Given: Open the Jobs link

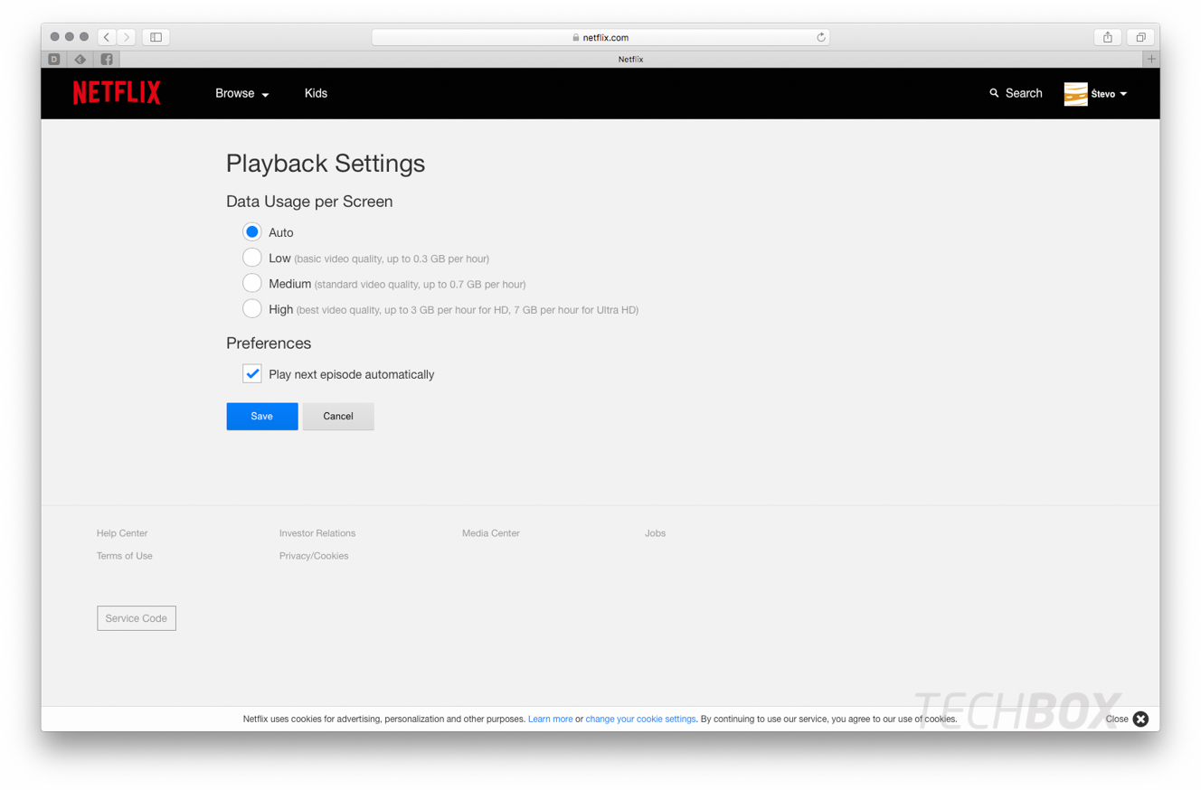Looking at the screenshot, I should [x=656, y=533].
